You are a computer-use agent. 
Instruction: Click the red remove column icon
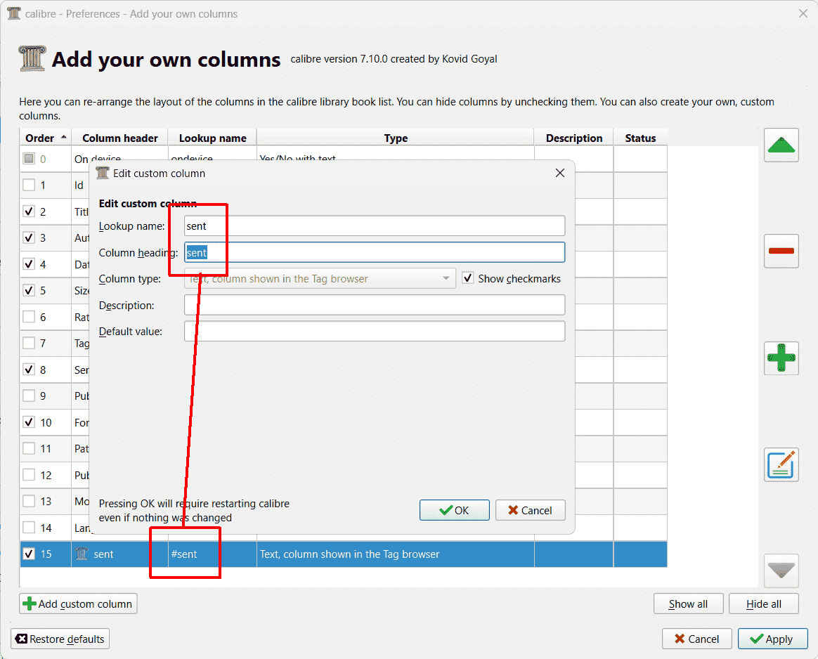781,251
